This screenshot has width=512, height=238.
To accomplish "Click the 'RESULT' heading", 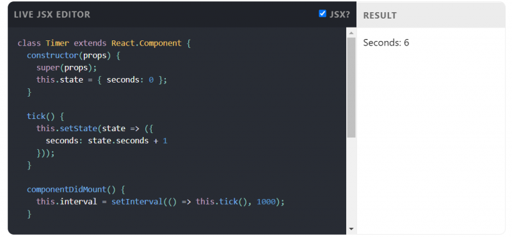I will click(380, 15).
